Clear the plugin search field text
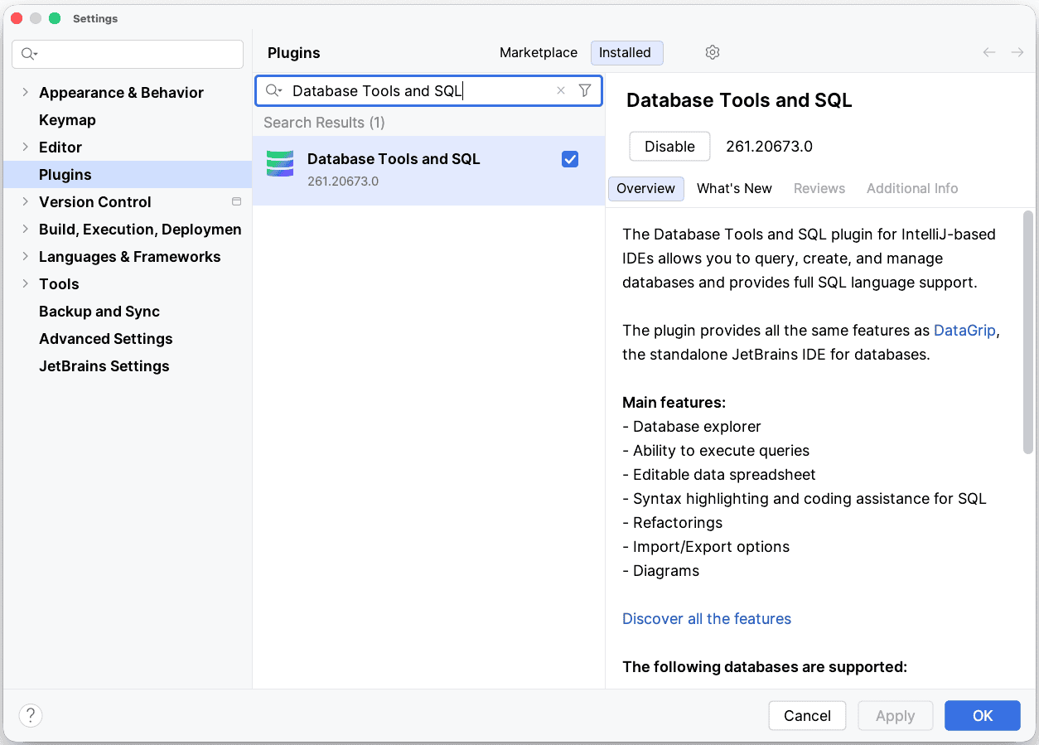The width and height of the screenshot is (1039, 745). click(561, 91)
